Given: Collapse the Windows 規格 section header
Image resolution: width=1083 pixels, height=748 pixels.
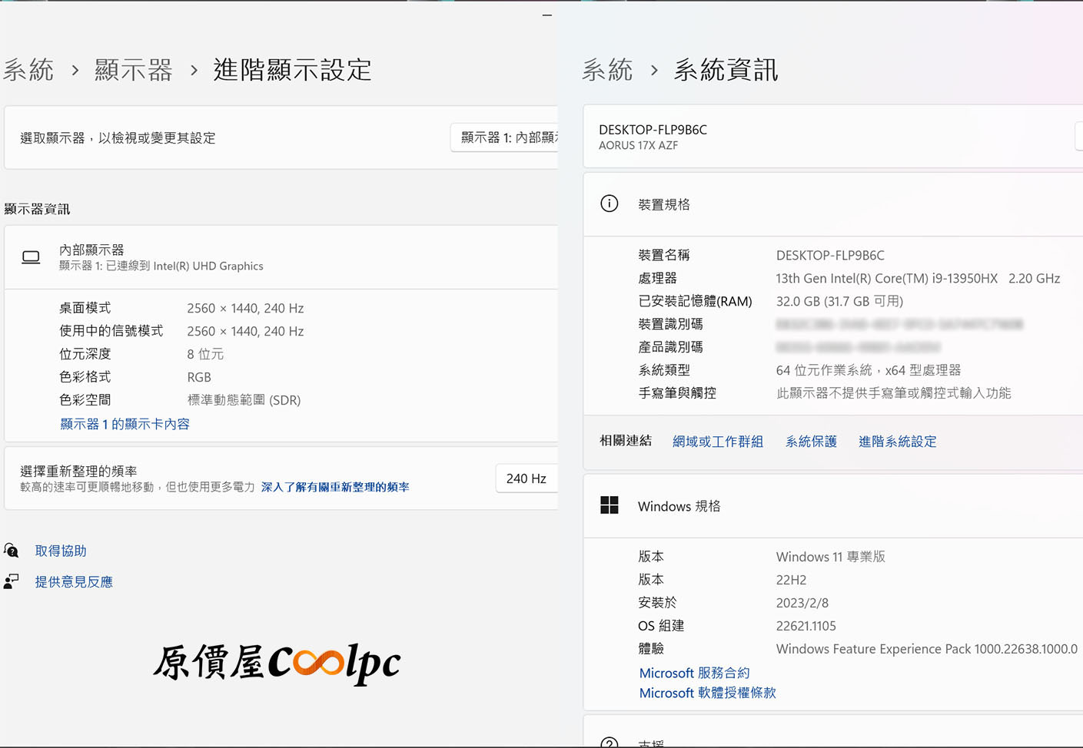Looking at the screenshot, I should [833, 506].
